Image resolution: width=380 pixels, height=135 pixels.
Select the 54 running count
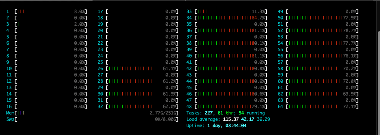click(x=252, y=113)
